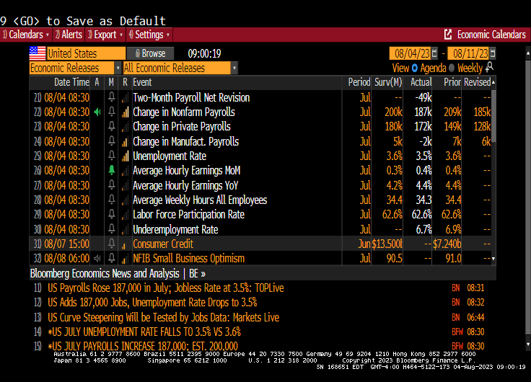The width and height of the screenshot is (531, 382).
Task: Open the Calendars menu dropdown
Action: pos(27,35)
